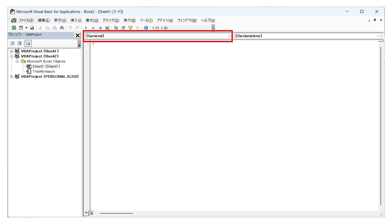Open the (Declarations) procedure dropdown
The width and height of the screenshot is (392, 224).
tap(308, 36)
